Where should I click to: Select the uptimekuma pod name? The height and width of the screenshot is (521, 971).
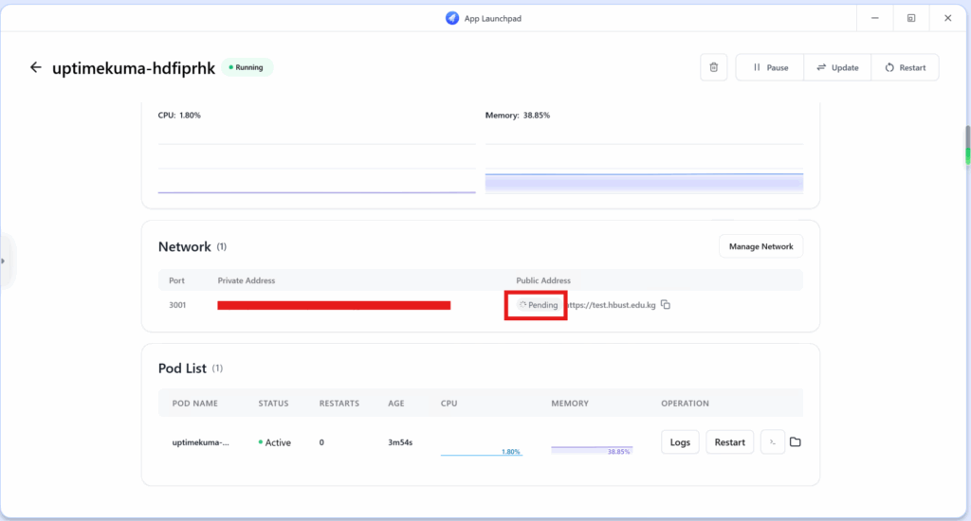(200, 442)
